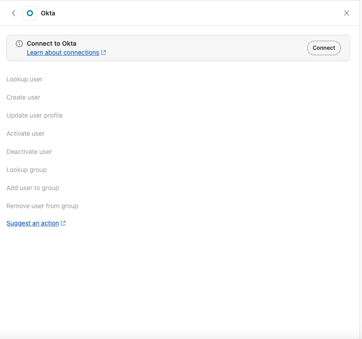Image resolution: width=362 pixels, height=339 pixels.
Task: Select the Lookup group action
Action: click(27, 170)
